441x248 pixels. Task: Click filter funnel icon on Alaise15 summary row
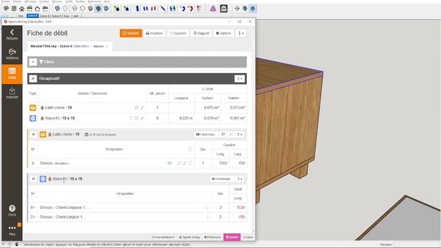pos(131,118)
